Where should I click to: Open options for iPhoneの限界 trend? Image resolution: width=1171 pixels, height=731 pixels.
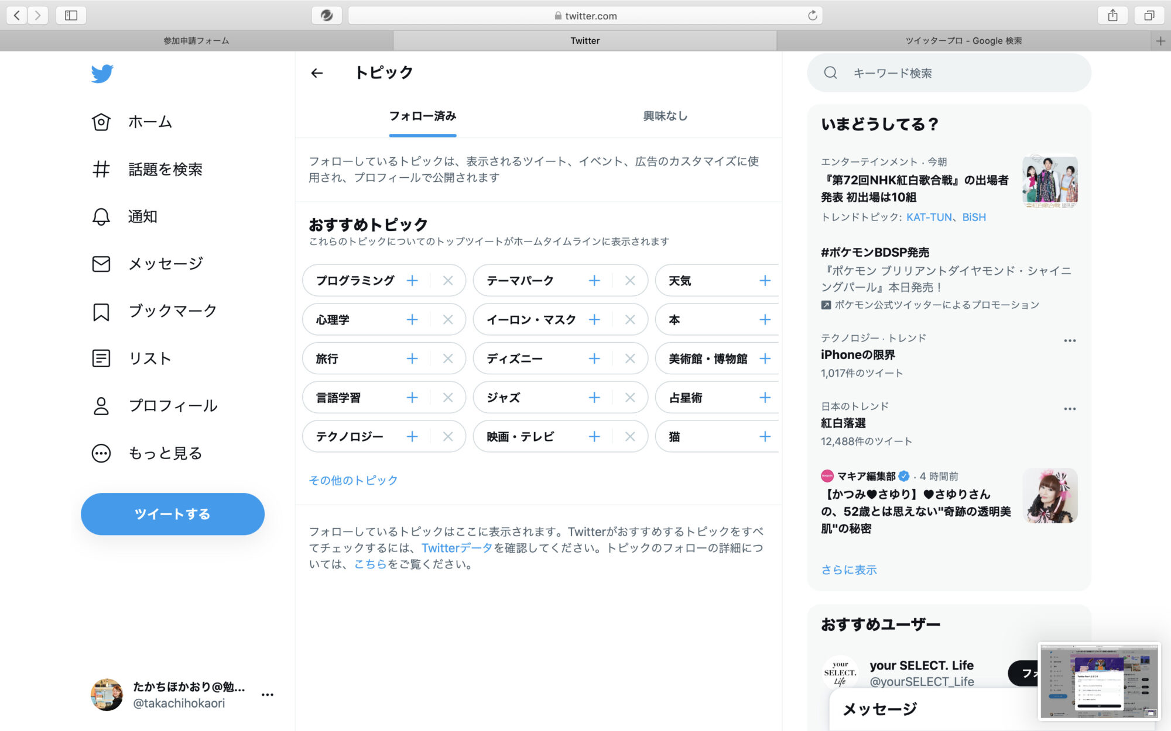click(x=1070, y=340)
